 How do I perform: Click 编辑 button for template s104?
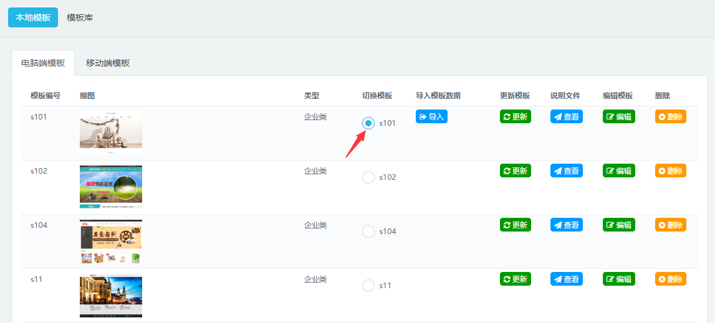[x=618, y=225]
